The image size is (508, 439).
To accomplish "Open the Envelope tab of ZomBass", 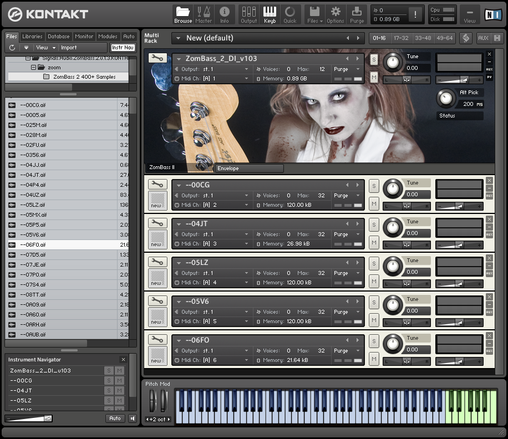I will point(249,169).
